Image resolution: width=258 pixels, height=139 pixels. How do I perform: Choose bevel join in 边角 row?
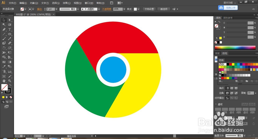pos(236,93)
